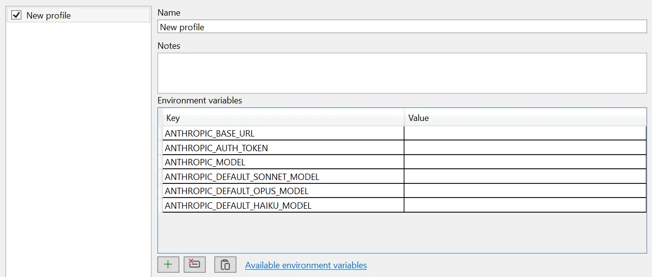
Task: Click the clipboard paste icon button
Action: pyautogui.click(x=225, y=264)
